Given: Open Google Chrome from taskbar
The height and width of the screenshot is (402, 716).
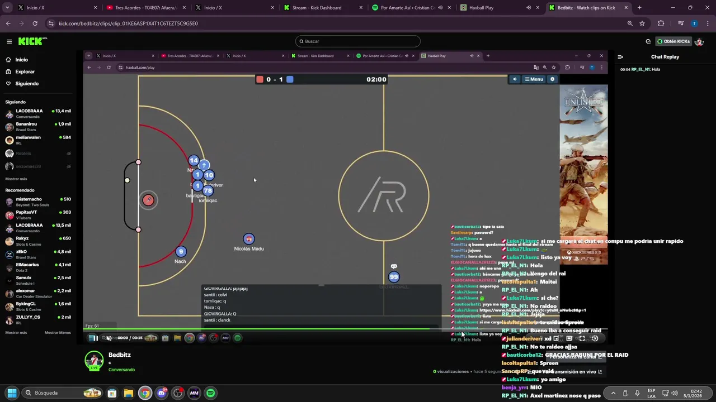Looking at the screenshot, I should point(145,393).
